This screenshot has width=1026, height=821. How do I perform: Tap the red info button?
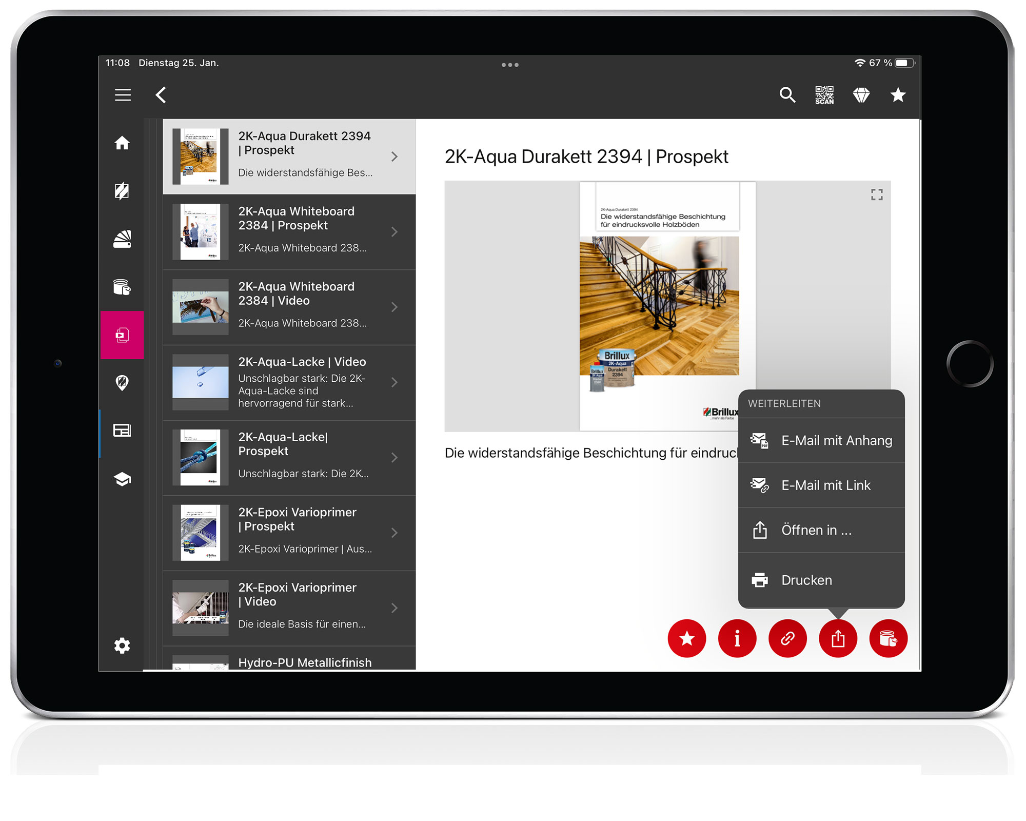(x=737, y=638)
